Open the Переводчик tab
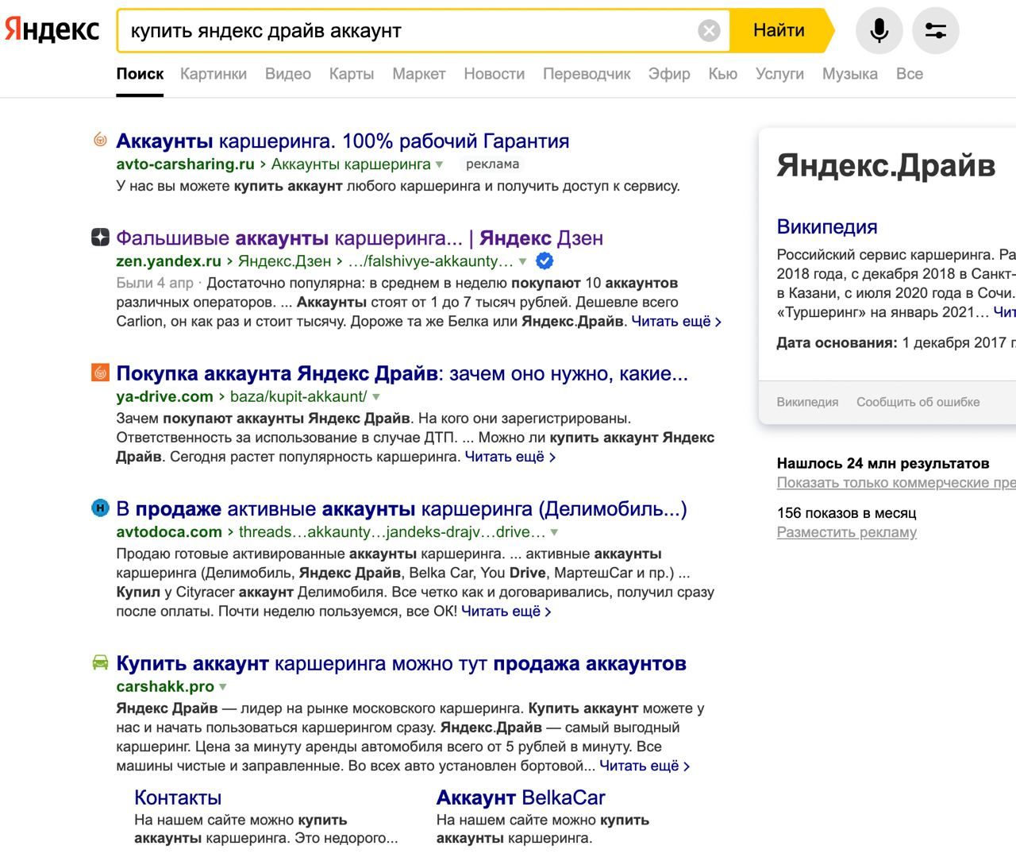This screenshot has height=861, width=1016. coord(587,74)
